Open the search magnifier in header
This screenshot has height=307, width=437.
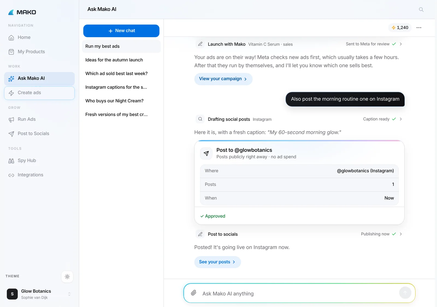pos(421,10)
